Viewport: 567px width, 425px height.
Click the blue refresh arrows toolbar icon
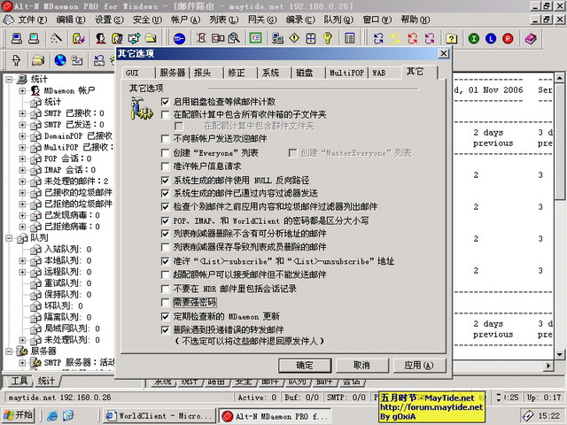(x=378, y=38)
